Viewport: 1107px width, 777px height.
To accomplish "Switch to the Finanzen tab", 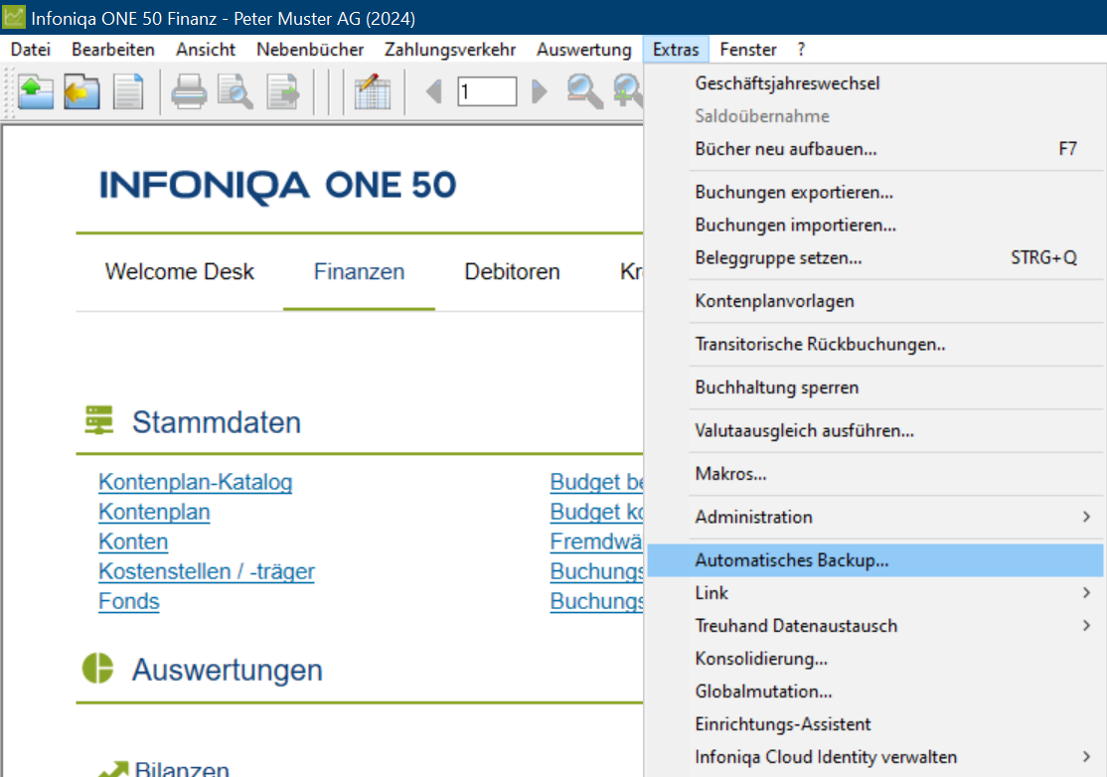I will tap(360, 271).
